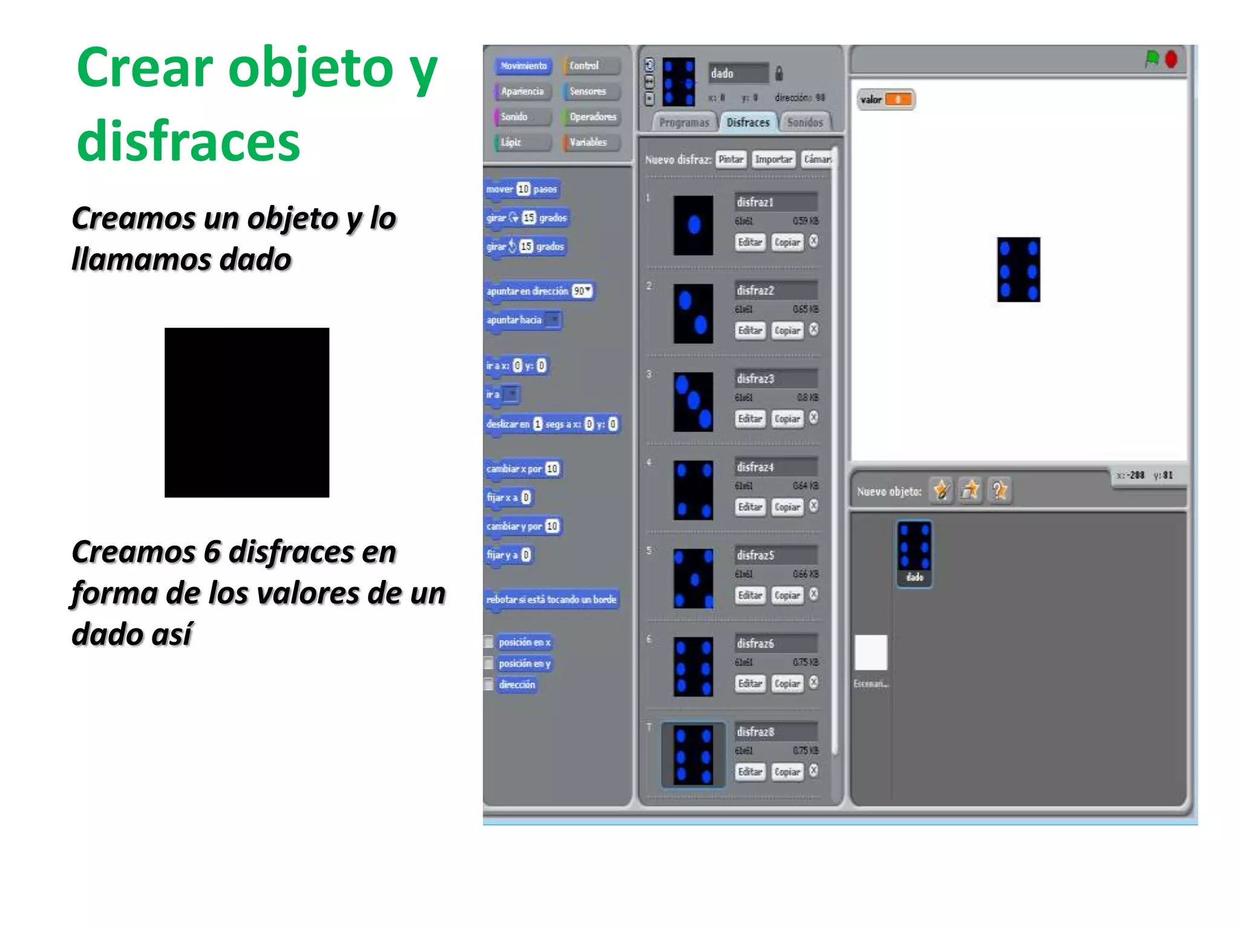Open the Lápiz block category

[x=523, y=142]
